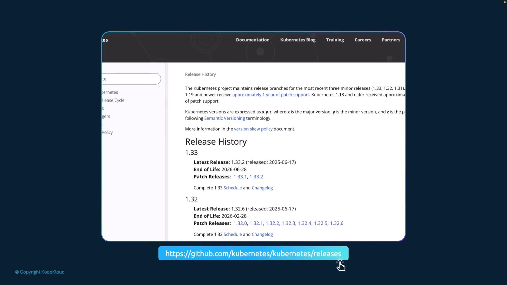Open patch release 1.32.5 link
This screenshot has height=285, width=507.
321,223
